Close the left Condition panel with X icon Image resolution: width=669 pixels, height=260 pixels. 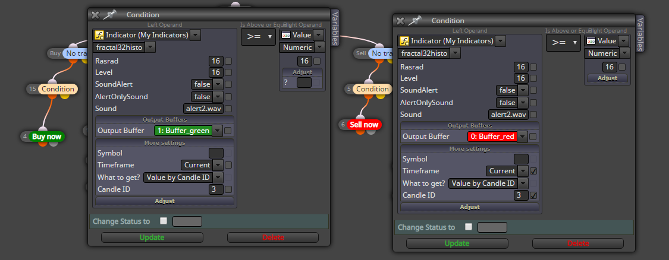point(95,15)
